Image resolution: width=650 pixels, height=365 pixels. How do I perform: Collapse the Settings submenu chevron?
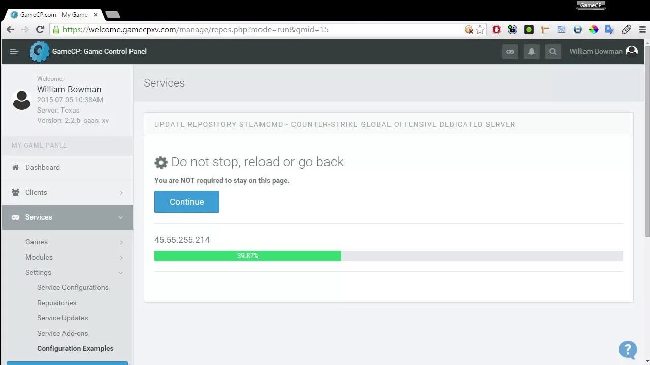tap(120, 273)
